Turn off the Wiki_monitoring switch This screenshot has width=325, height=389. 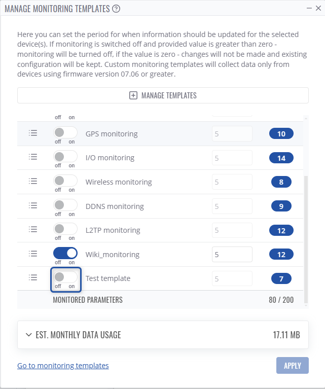click(65, 253)
